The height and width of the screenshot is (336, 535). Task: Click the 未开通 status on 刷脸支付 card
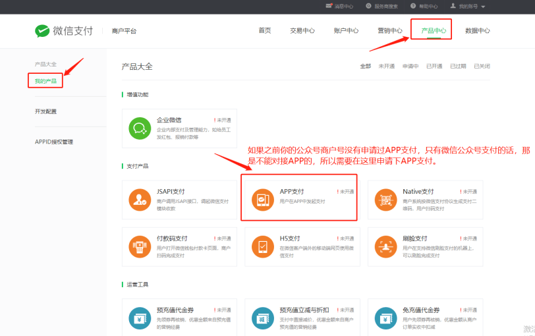coord(468,238)
